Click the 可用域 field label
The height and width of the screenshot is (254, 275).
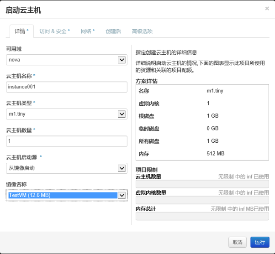14,49
